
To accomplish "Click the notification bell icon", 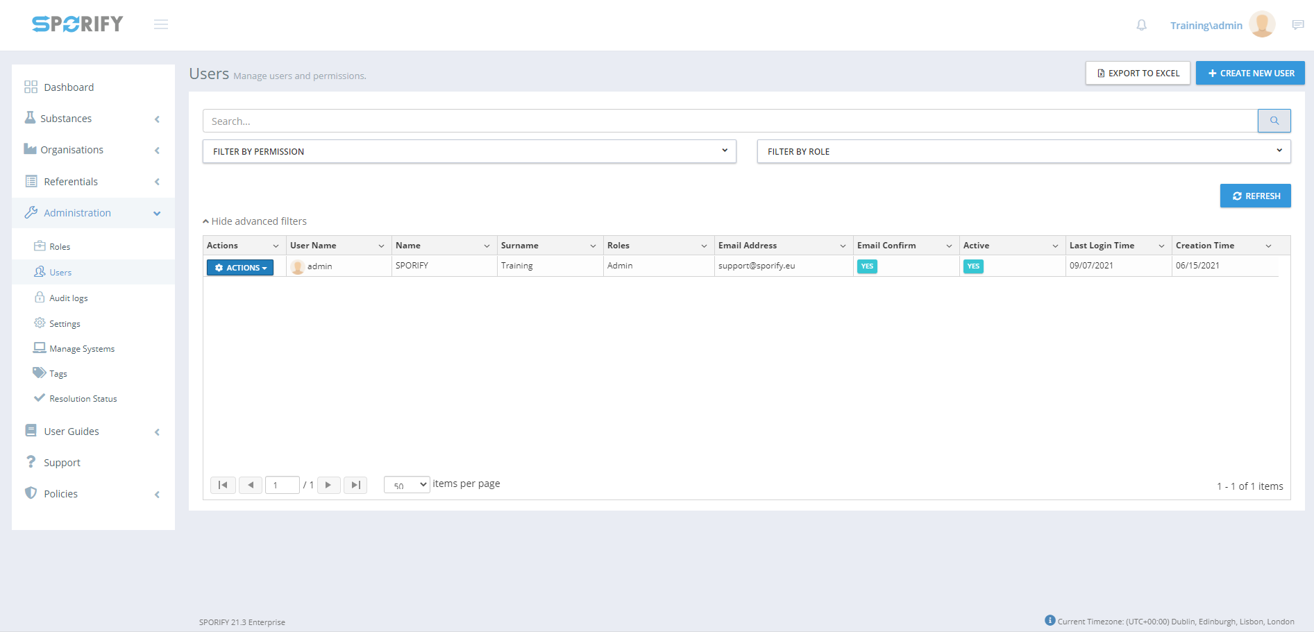I will pyautogui.click(x=1141, y=26).
